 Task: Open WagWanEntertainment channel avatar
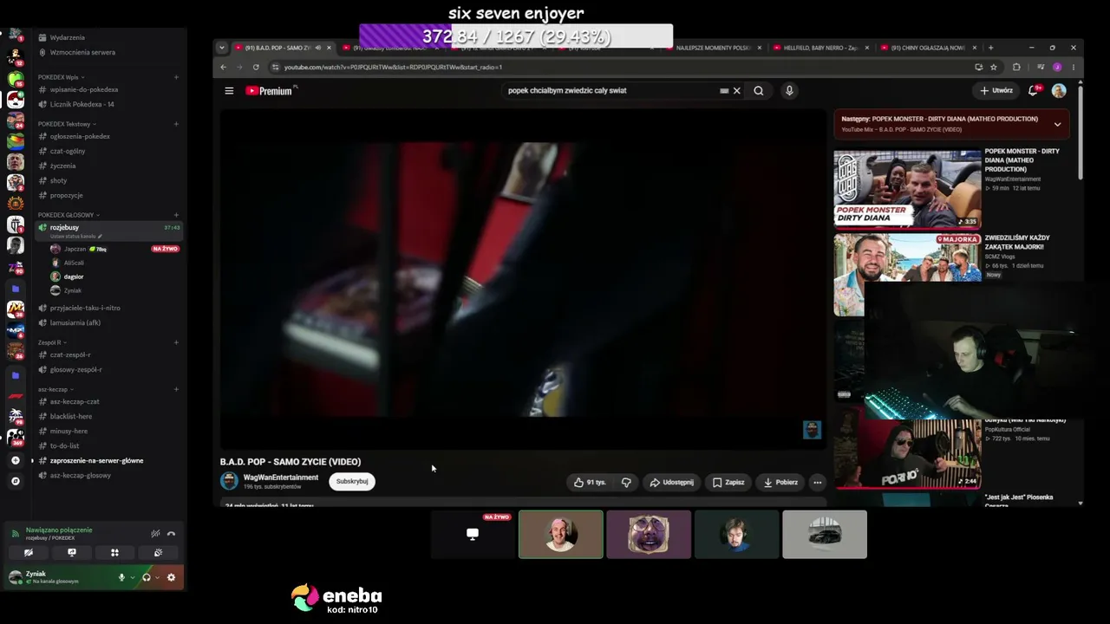(x=229, y=480)
